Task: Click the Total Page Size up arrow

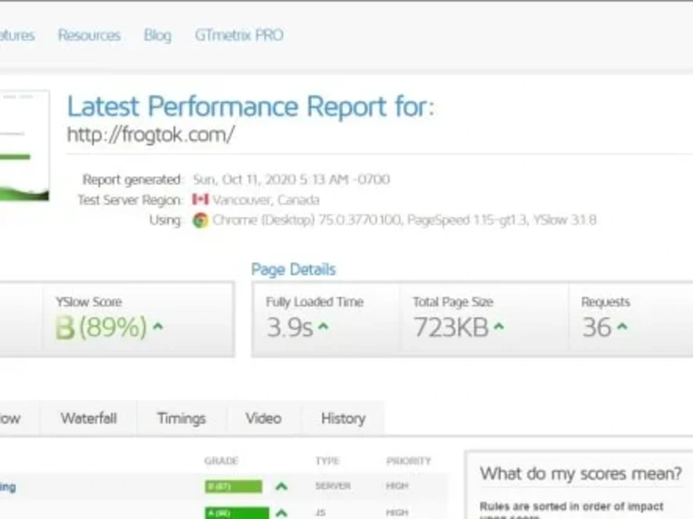Action: tap(499, 326)
